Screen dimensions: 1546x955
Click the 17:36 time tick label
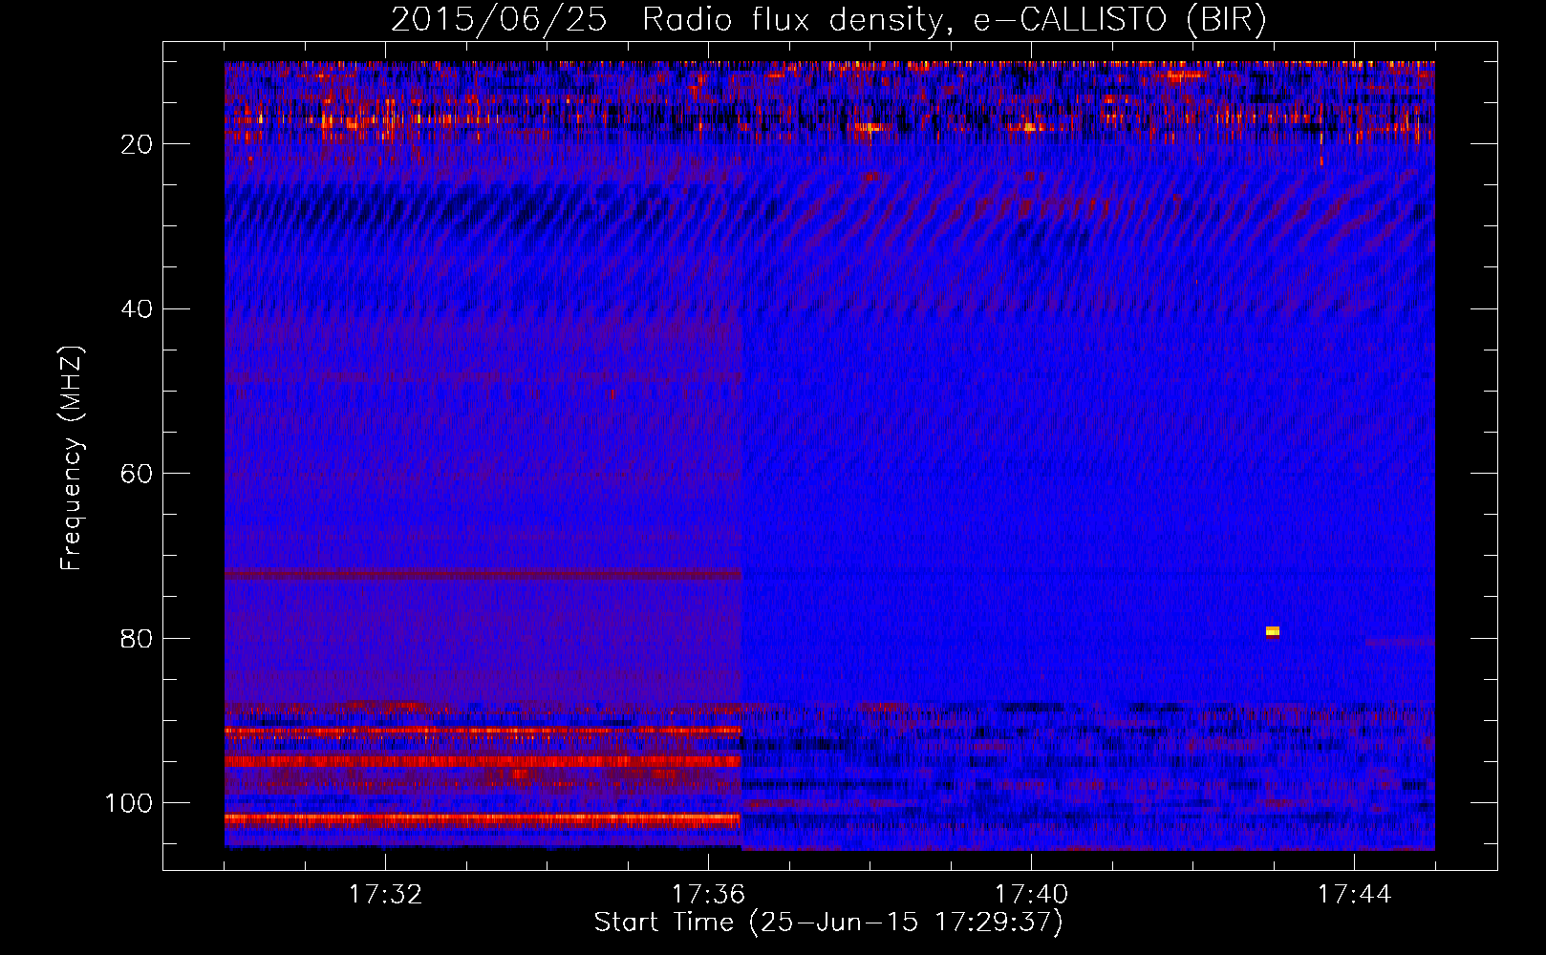(x=708, y=894)
